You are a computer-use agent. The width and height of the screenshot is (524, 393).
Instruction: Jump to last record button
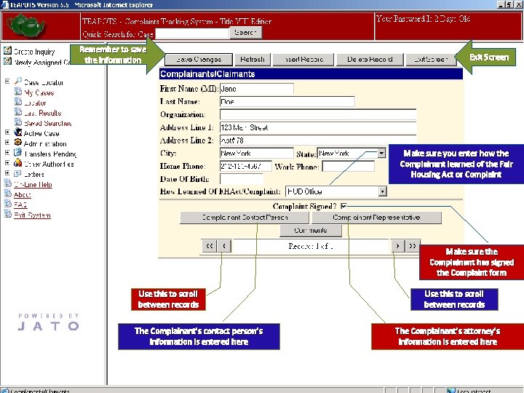pos(413,246)
